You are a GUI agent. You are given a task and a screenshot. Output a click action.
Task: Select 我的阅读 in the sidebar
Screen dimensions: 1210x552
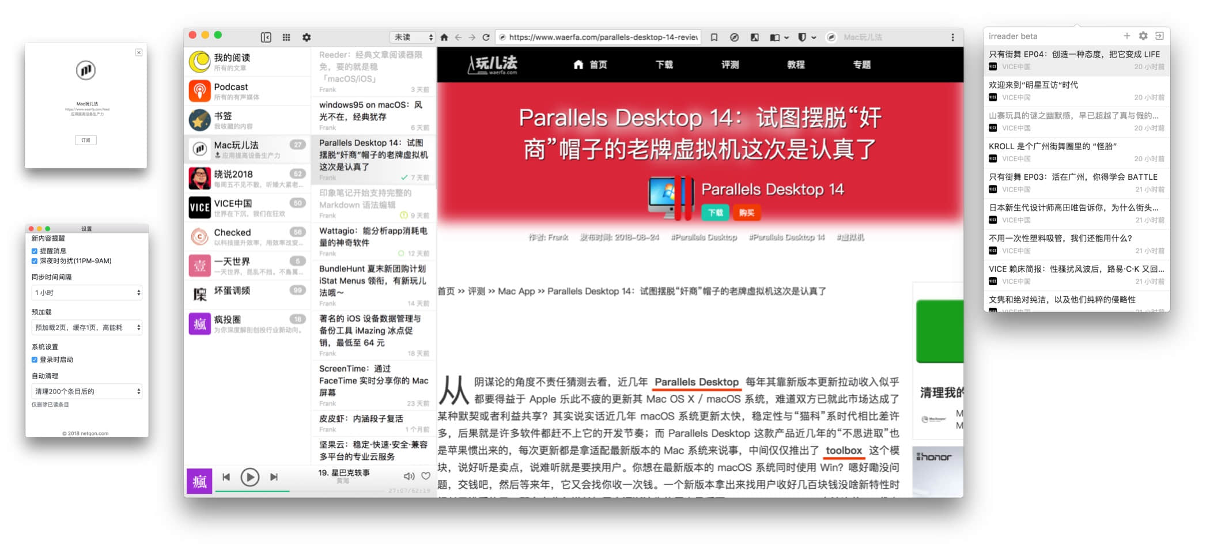click(247, 62)
